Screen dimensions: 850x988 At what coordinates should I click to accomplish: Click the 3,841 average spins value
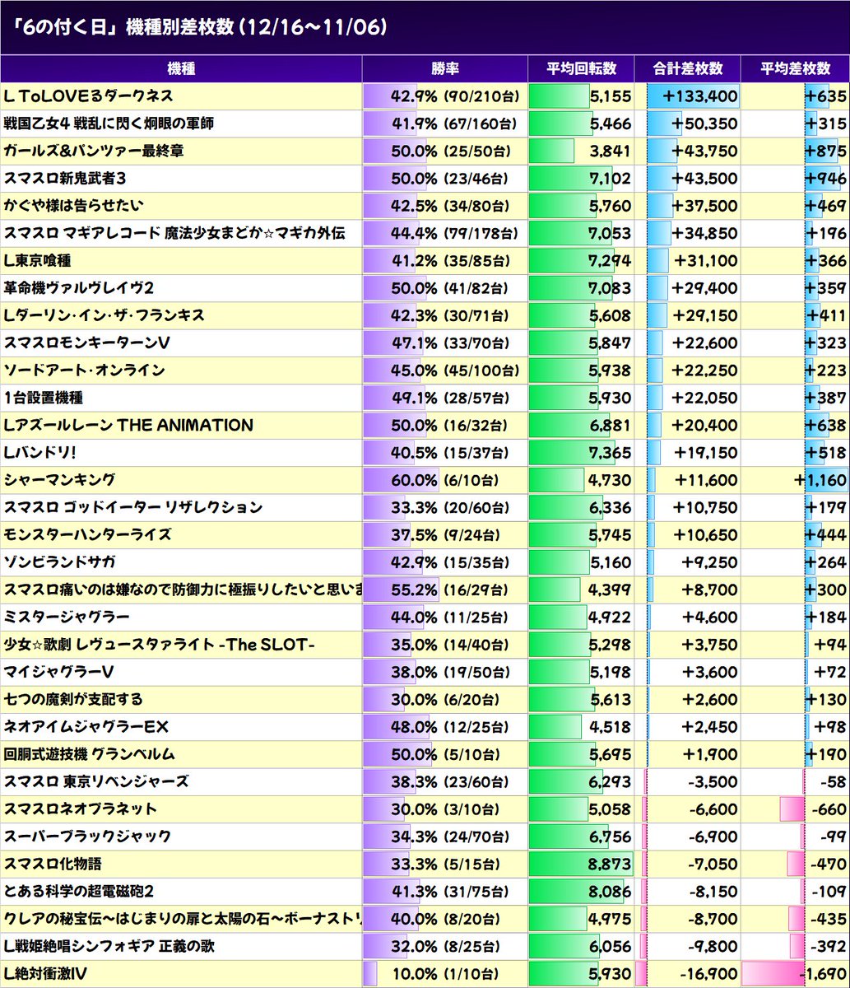610,151
